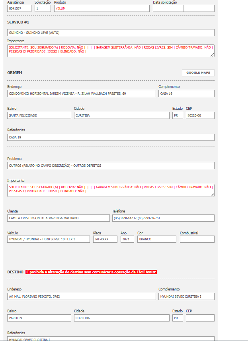Click the empty Combustível field
Viewport: 248px width, 341px height.
[197, 239]
